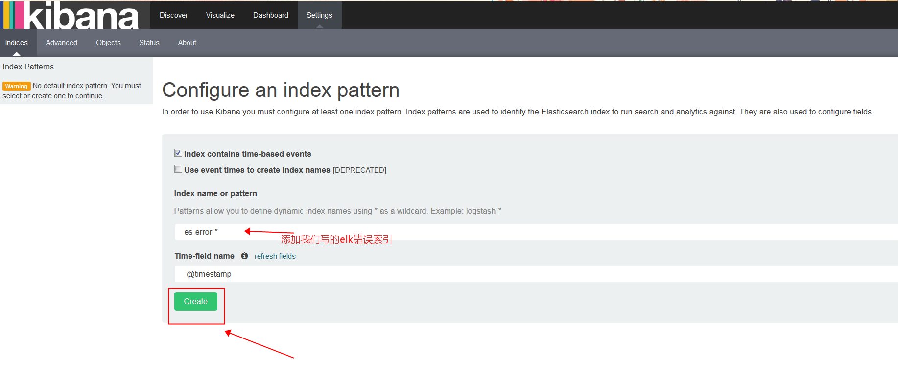Screen dimensions: 898x383
Task: Click the Time-field name info icon
Action: 244,256
